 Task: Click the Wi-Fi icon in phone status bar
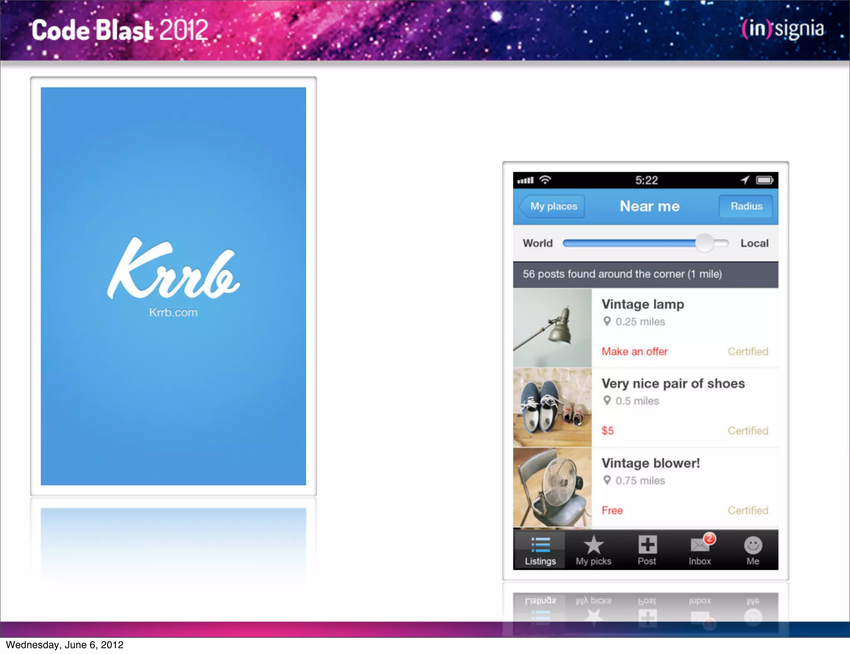tap(545, 180)
